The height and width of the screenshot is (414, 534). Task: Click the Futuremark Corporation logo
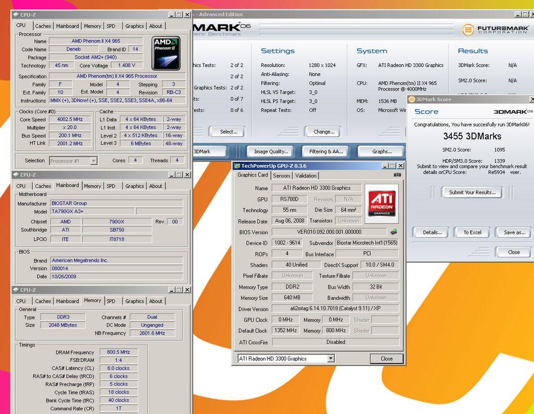495,30
